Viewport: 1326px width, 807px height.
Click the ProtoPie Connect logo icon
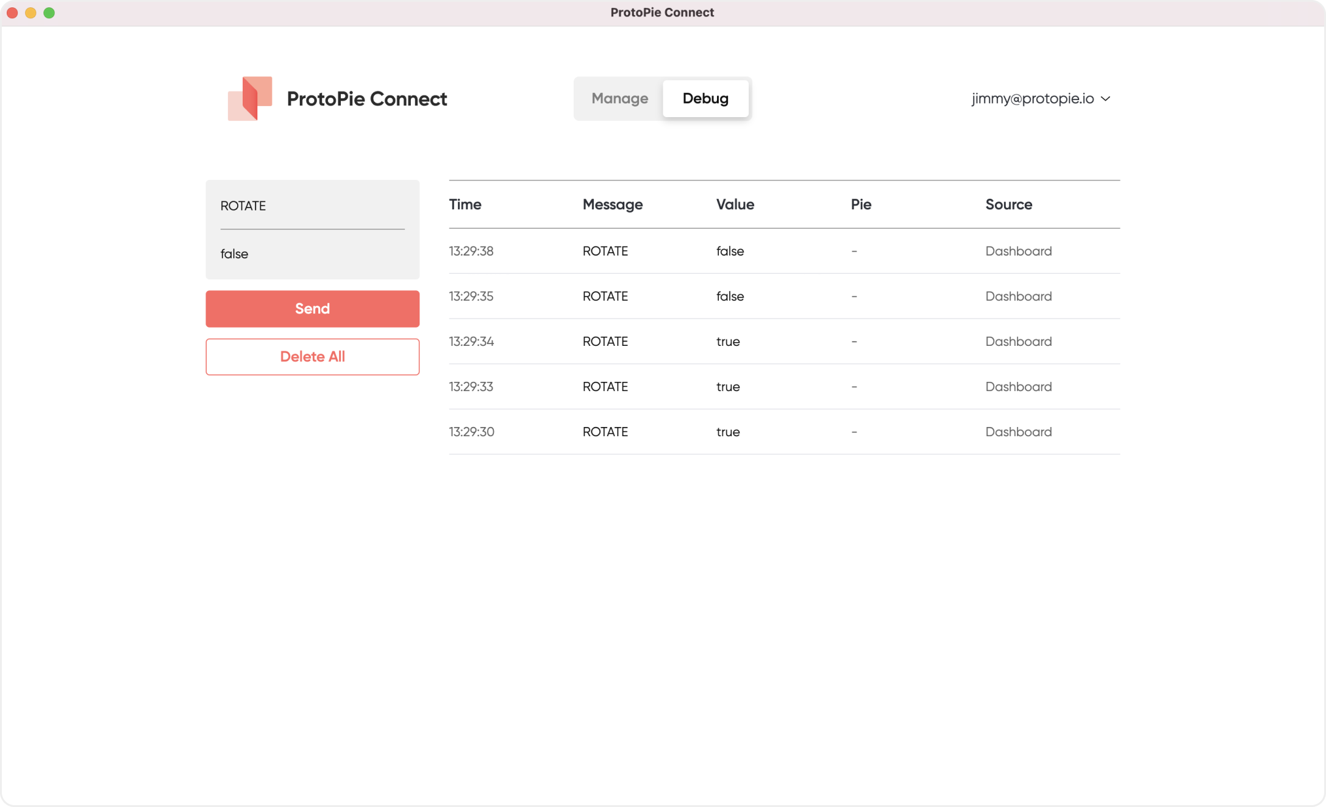pos(250,98)
